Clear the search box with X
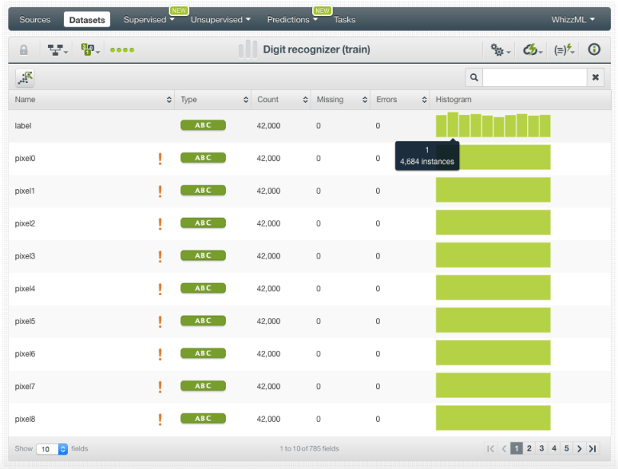 pos(596,77)
